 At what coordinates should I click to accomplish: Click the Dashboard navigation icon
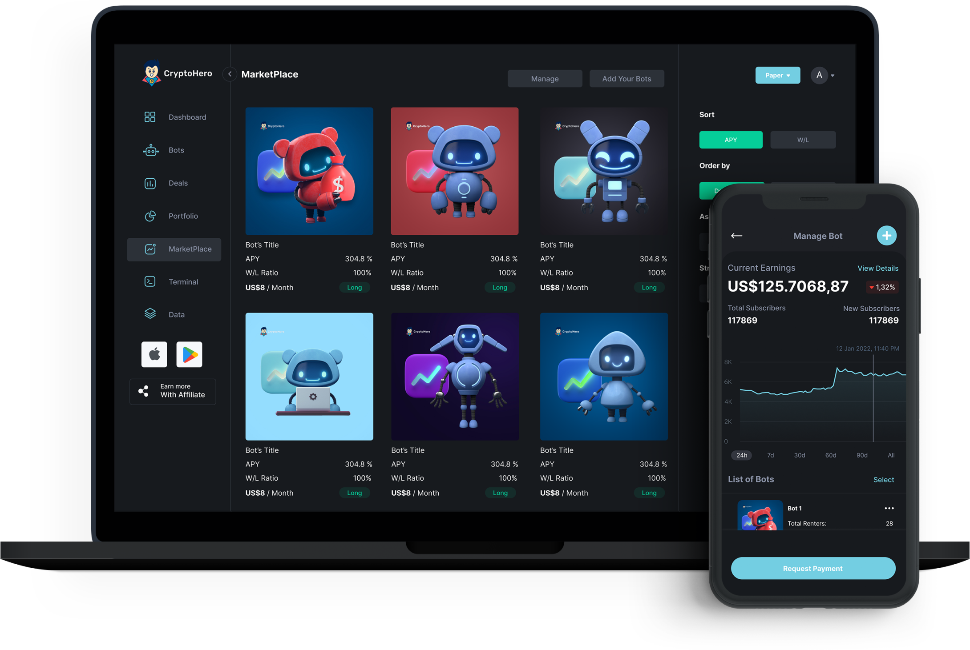point(150,117)
